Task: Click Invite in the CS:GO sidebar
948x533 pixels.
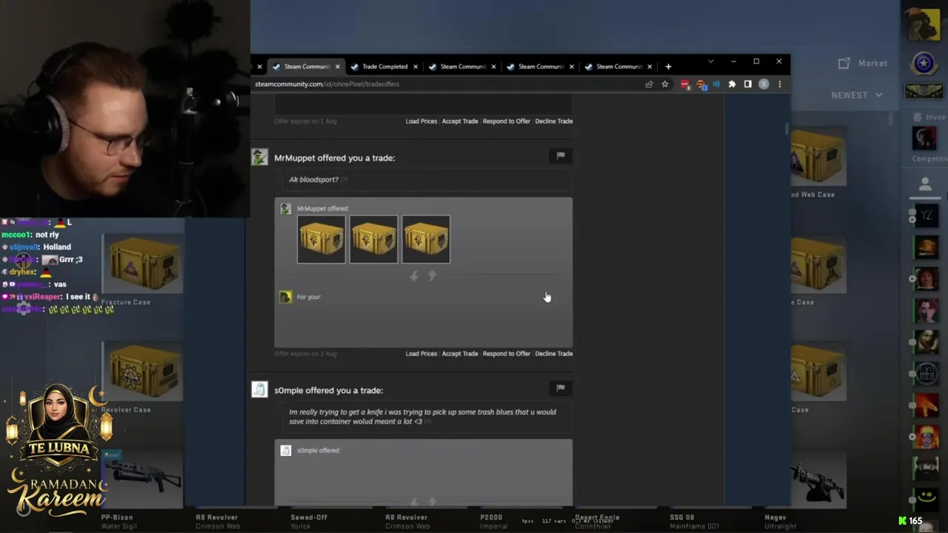Action: tap(929, 117)
